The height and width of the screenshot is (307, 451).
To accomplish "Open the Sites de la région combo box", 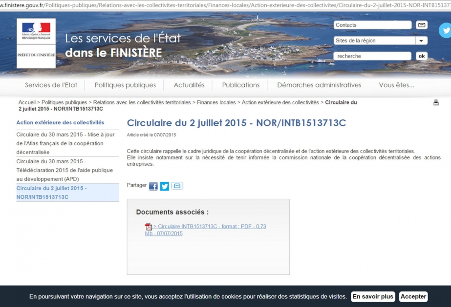I will 381,40.
